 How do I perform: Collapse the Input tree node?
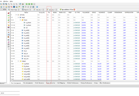[x=18, y=17]
